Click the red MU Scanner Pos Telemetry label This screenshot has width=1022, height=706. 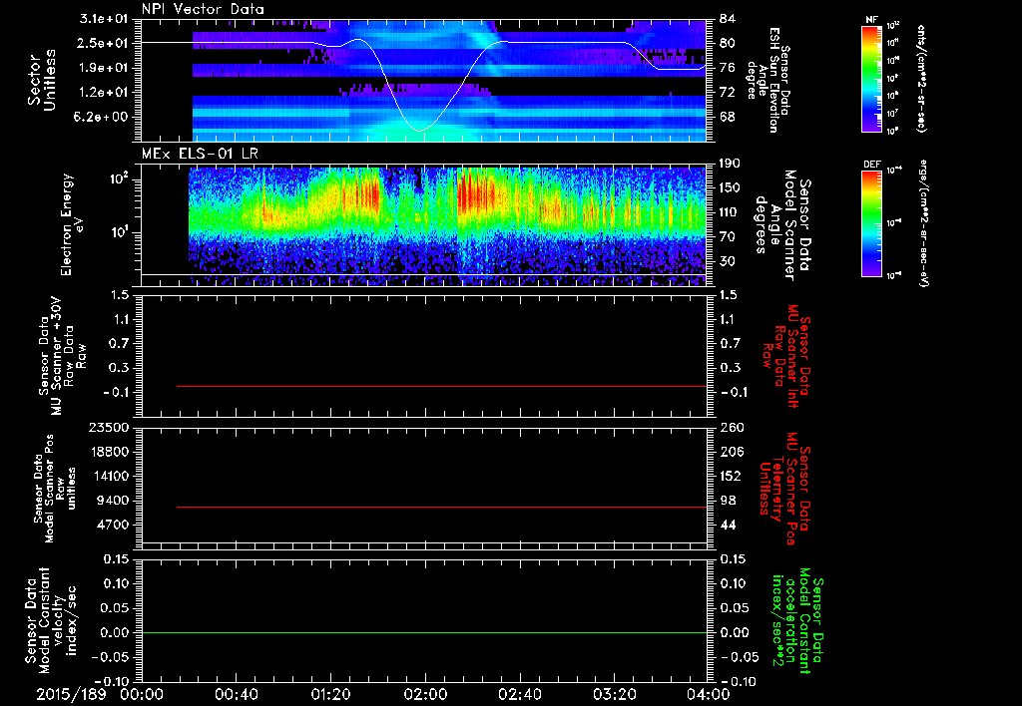pos(783,489)
